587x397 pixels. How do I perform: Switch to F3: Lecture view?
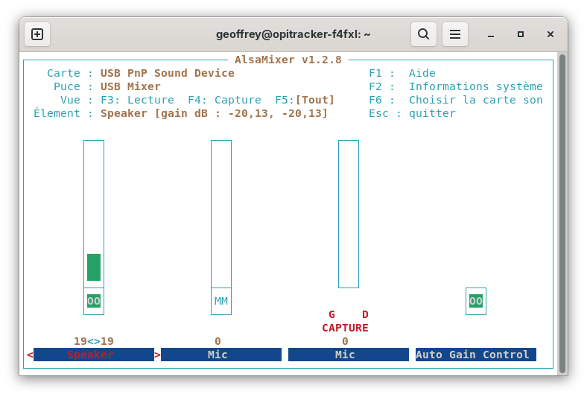pos(137,100)
